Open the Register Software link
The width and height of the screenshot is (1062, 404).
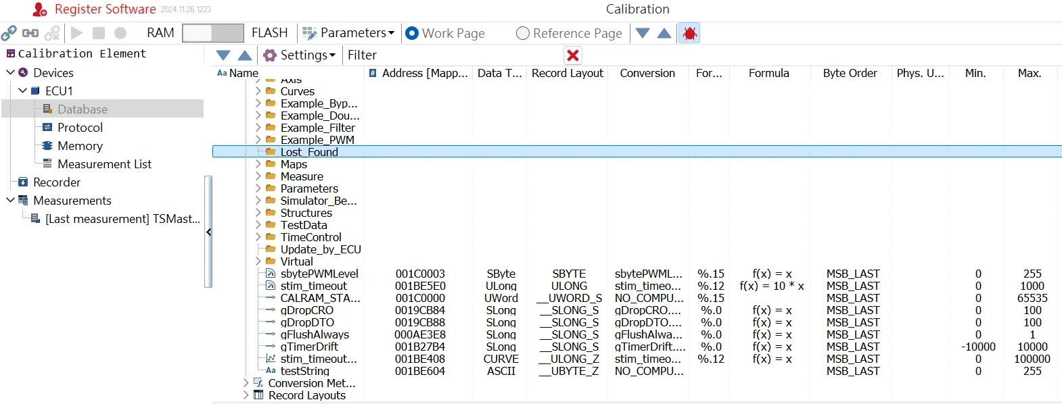tap(105, 9)
